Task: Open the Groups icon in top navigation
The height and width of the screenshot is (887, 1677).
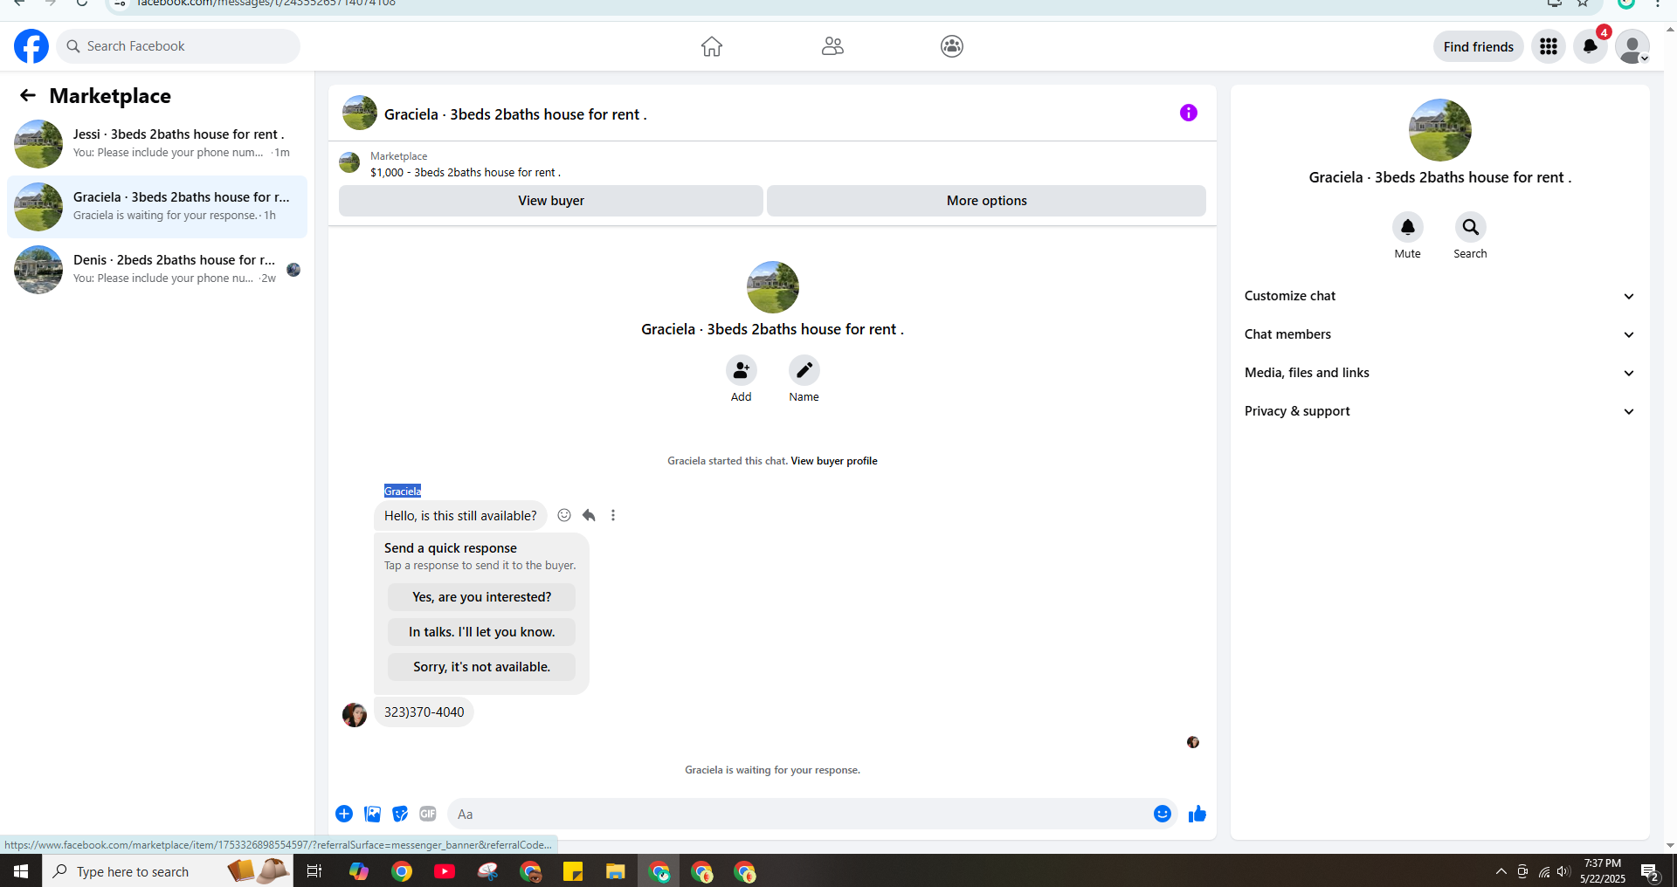Action: 952,46
